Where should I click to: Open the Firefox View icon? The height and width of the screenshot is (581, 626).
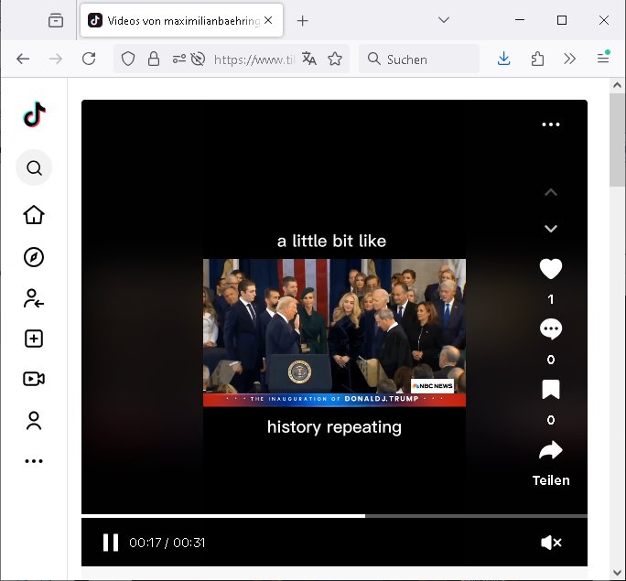[x=56, y=20]
